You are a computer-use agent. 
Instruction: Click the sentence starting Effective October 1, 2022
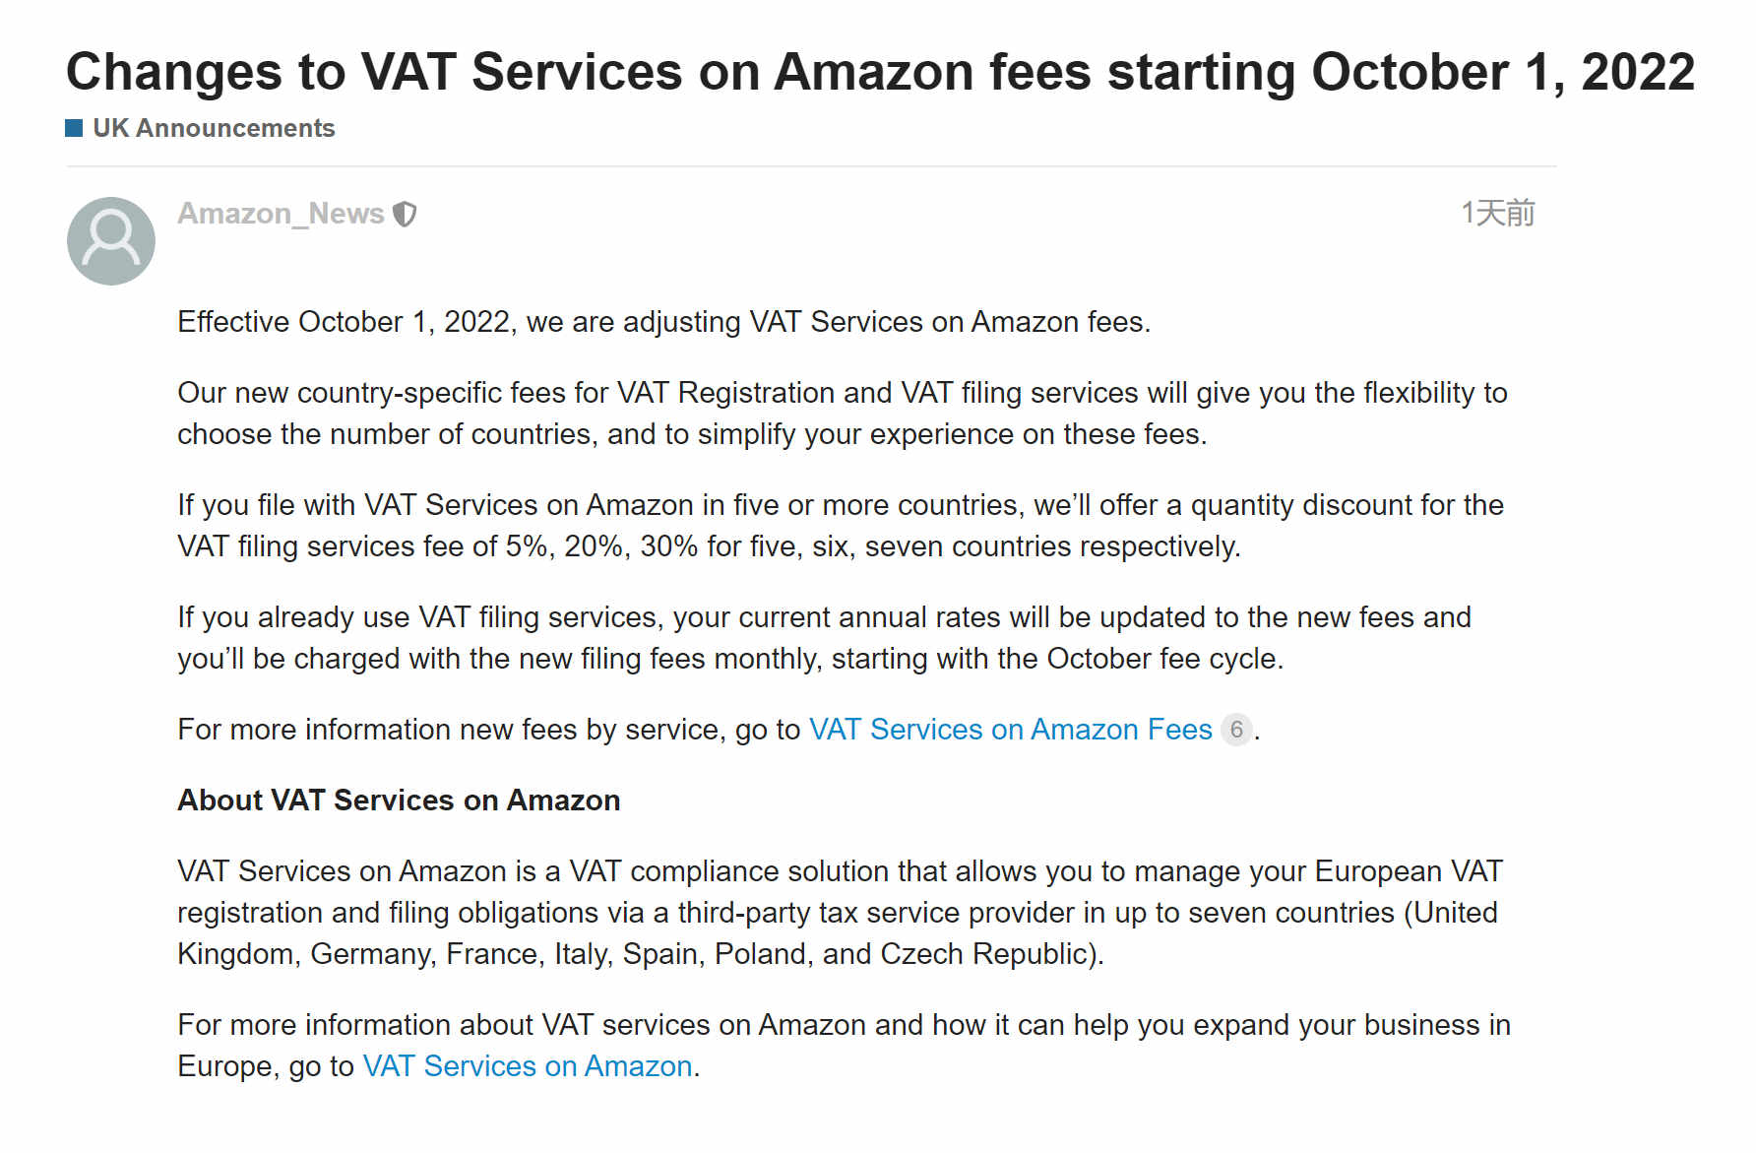coord(664,322)
